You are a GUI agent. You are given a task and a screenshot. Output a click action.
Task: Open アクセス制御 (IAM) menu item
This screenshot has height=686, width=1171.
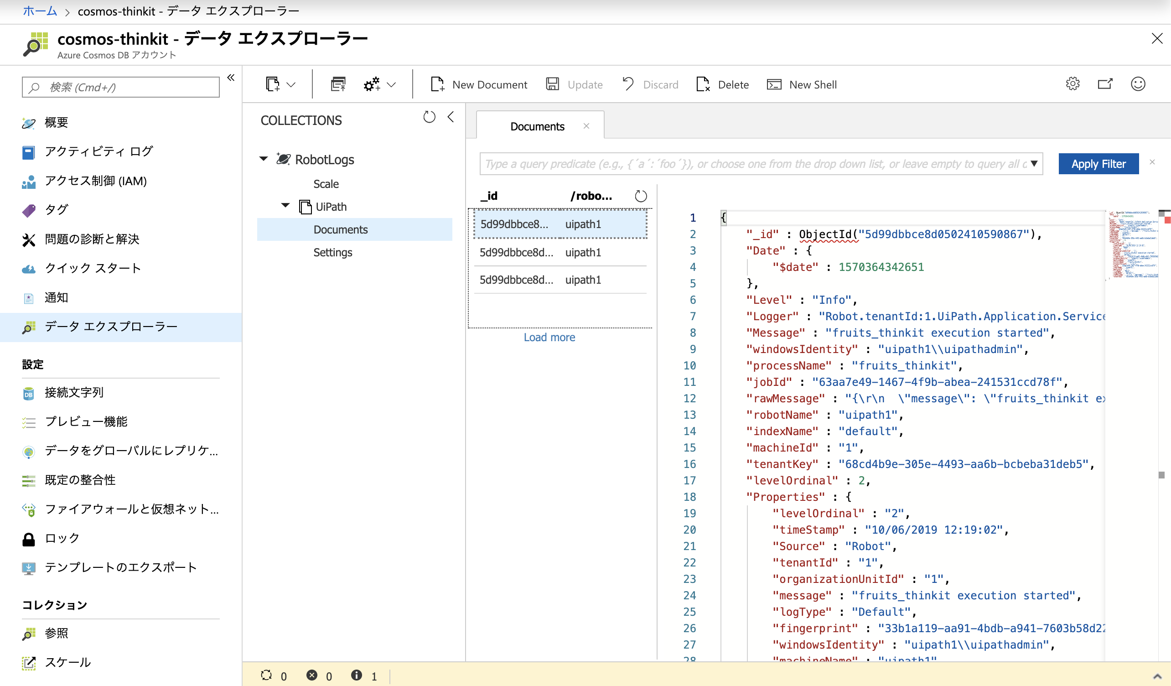point(121,181)
